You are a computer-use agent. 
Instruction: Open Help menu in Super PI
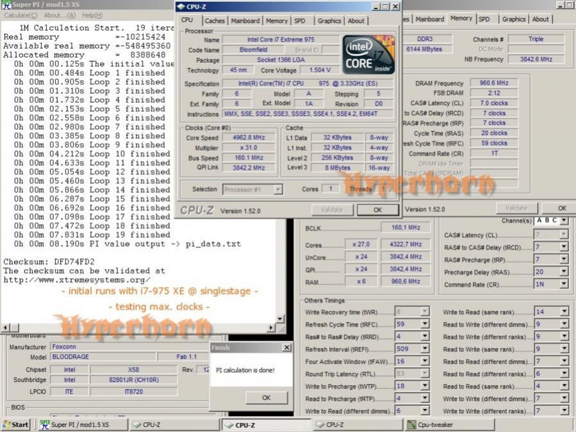click(92, 15)
